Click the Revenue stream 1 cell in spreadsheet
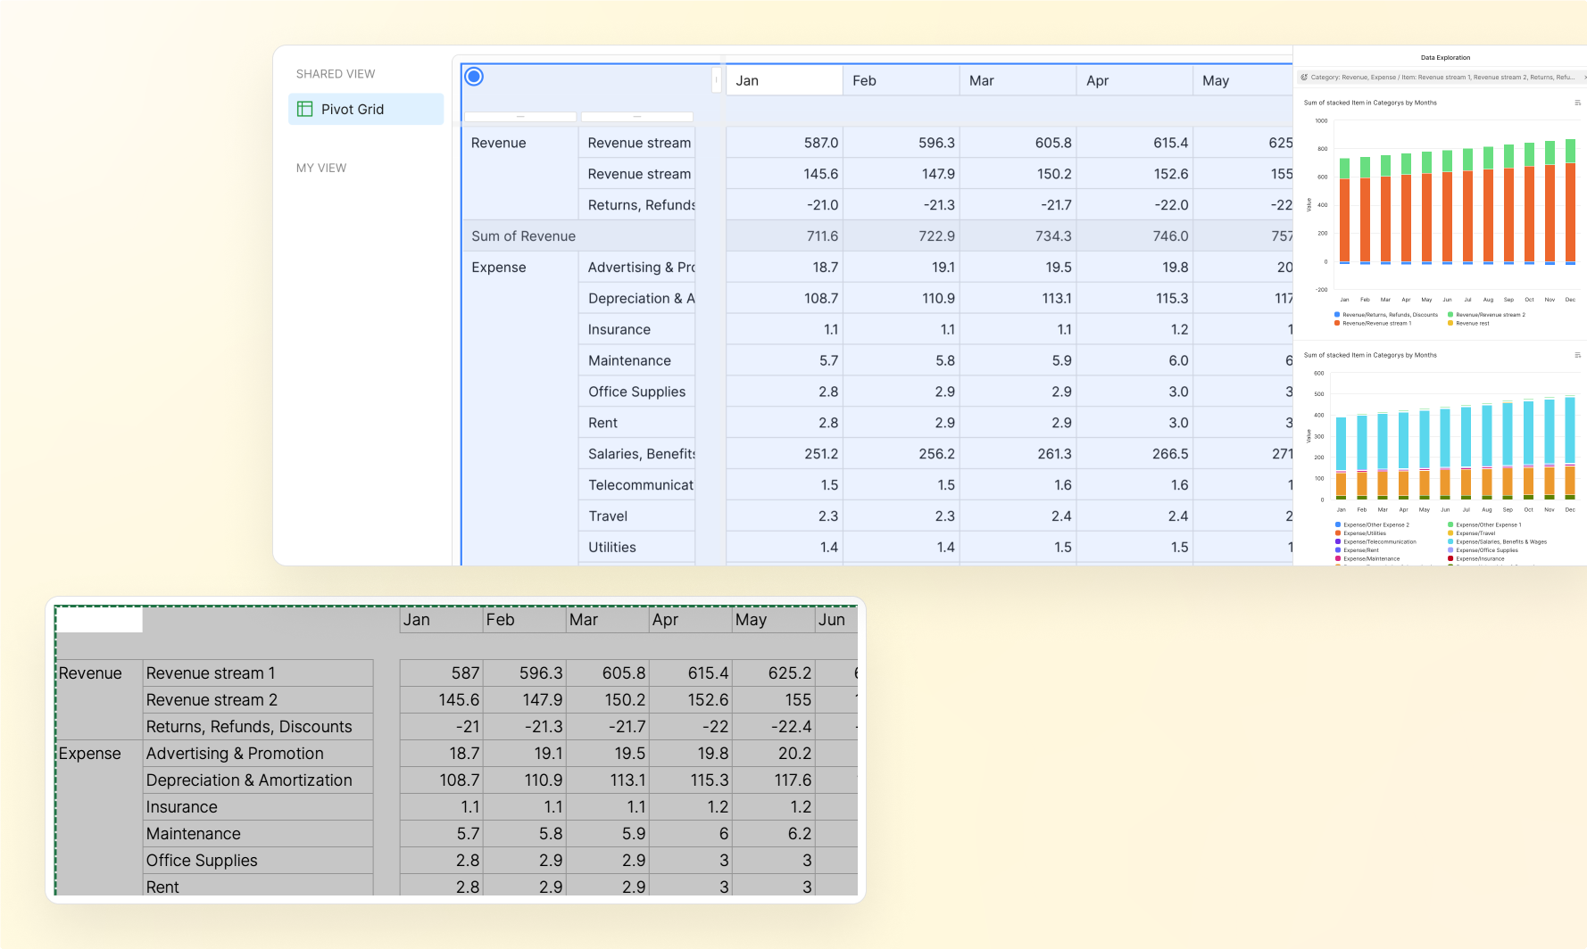 [x=258, y=673]
